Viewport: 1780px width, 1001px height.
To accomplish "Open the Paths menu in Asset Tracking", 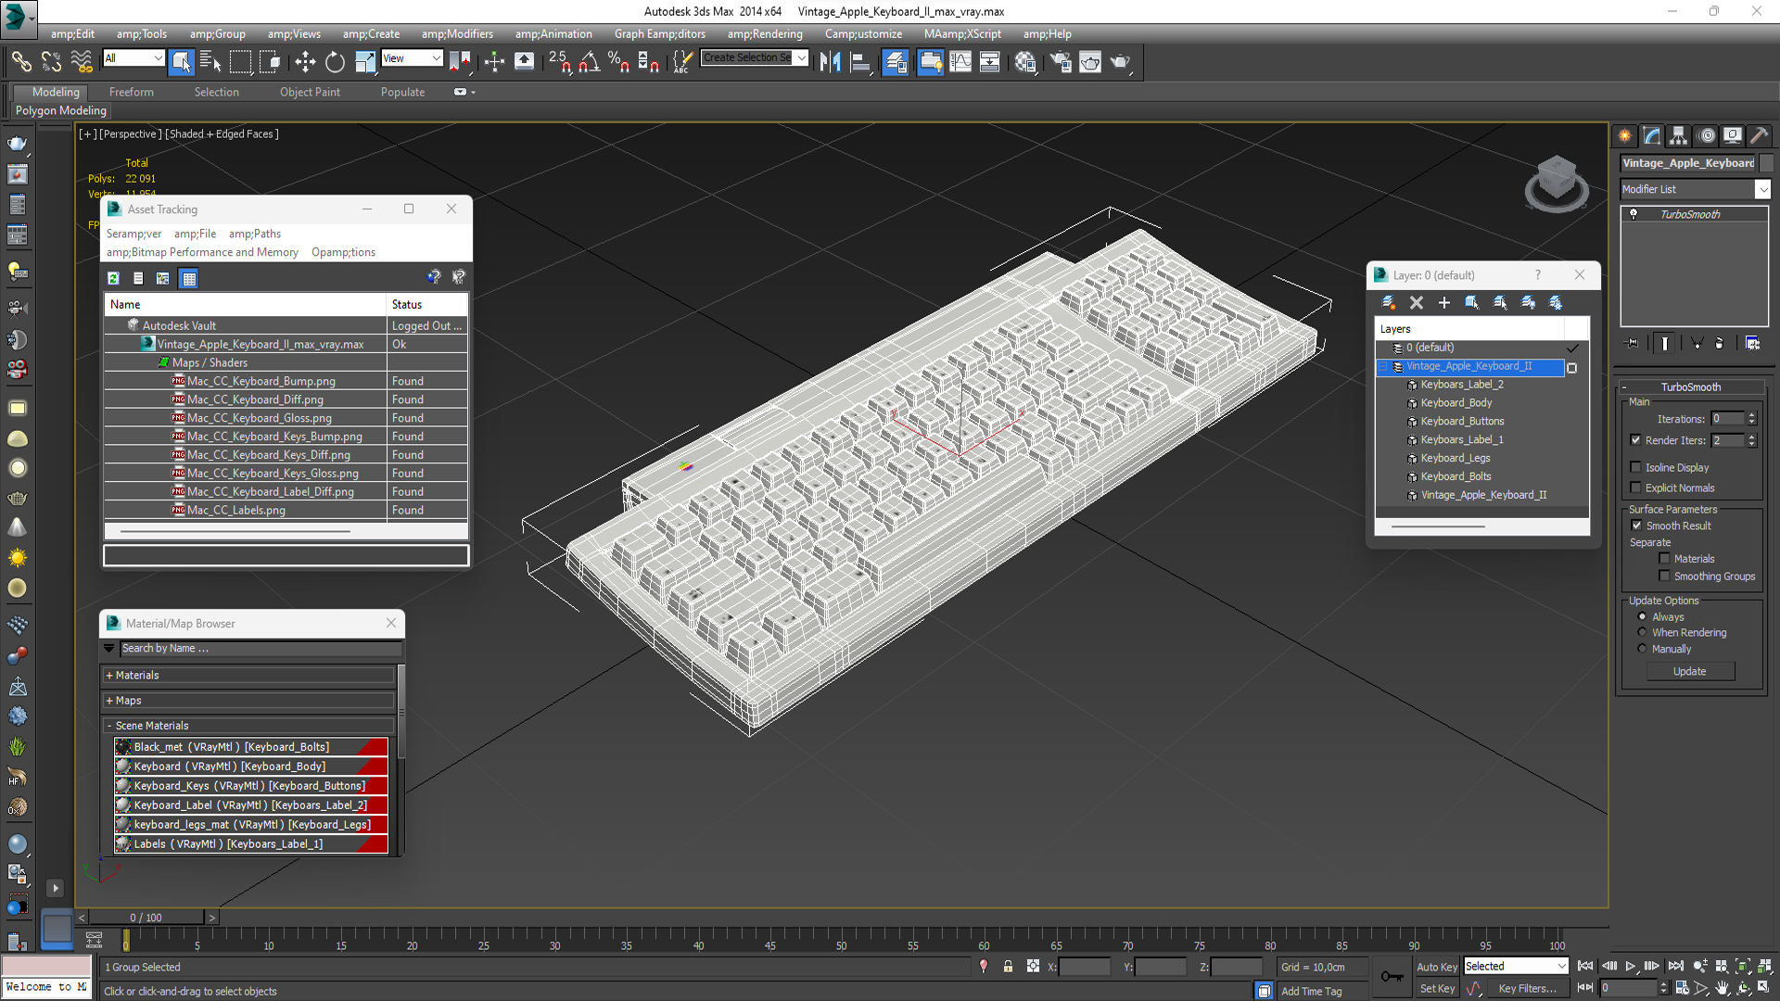I will pos(255,234).
